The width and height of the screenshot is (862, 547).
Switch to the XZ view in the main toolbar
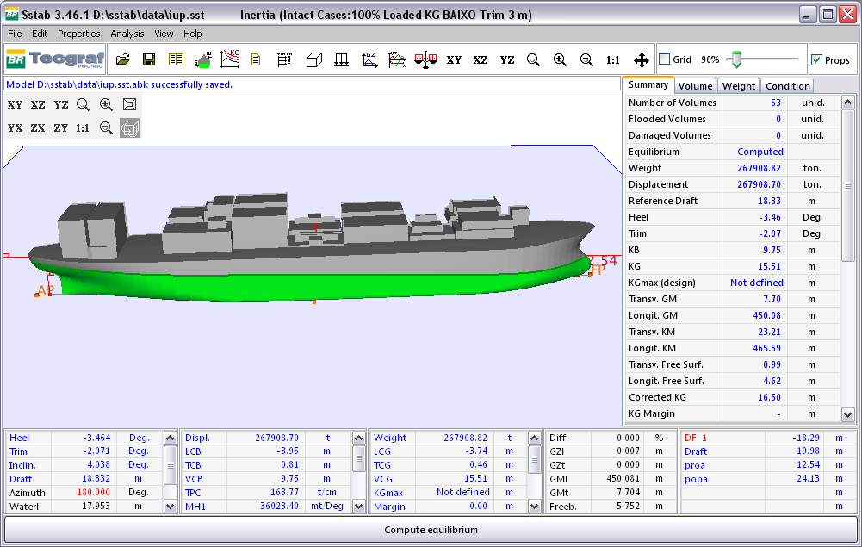[481, 60]
